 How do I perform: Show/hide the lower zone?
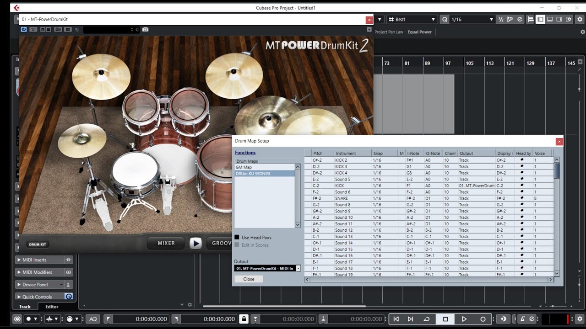(x=550, y=19)
